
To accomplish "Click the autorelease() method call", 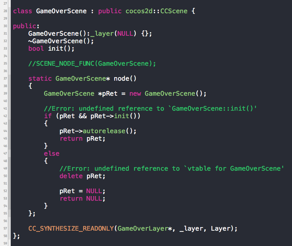I will point(109,131).
